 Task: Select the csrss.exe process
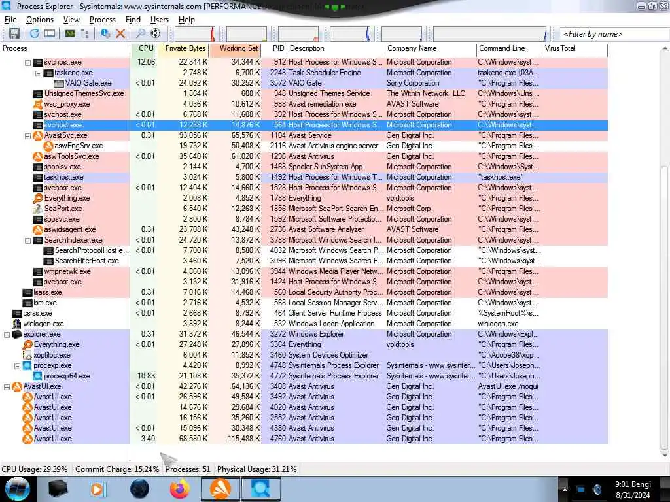37,313
